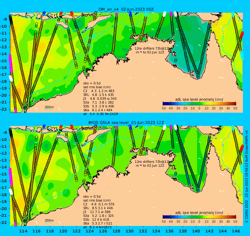The image size is (250, 236).
Task: Click the "200m" isobath legend in top map
Action: 49,107
